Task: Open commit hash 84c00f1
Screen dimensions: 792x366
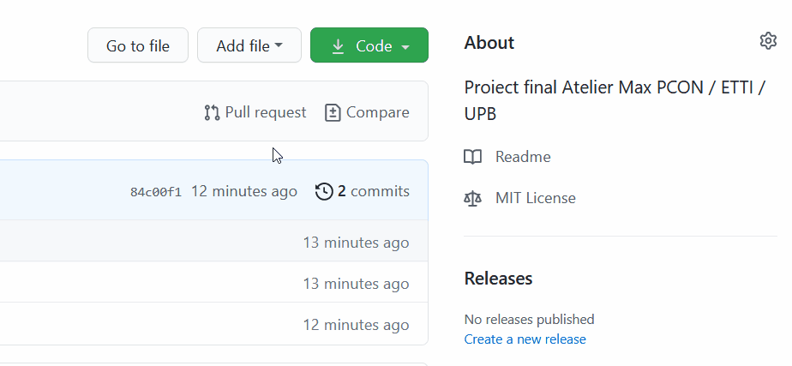Action: click(x=156, y=192)
